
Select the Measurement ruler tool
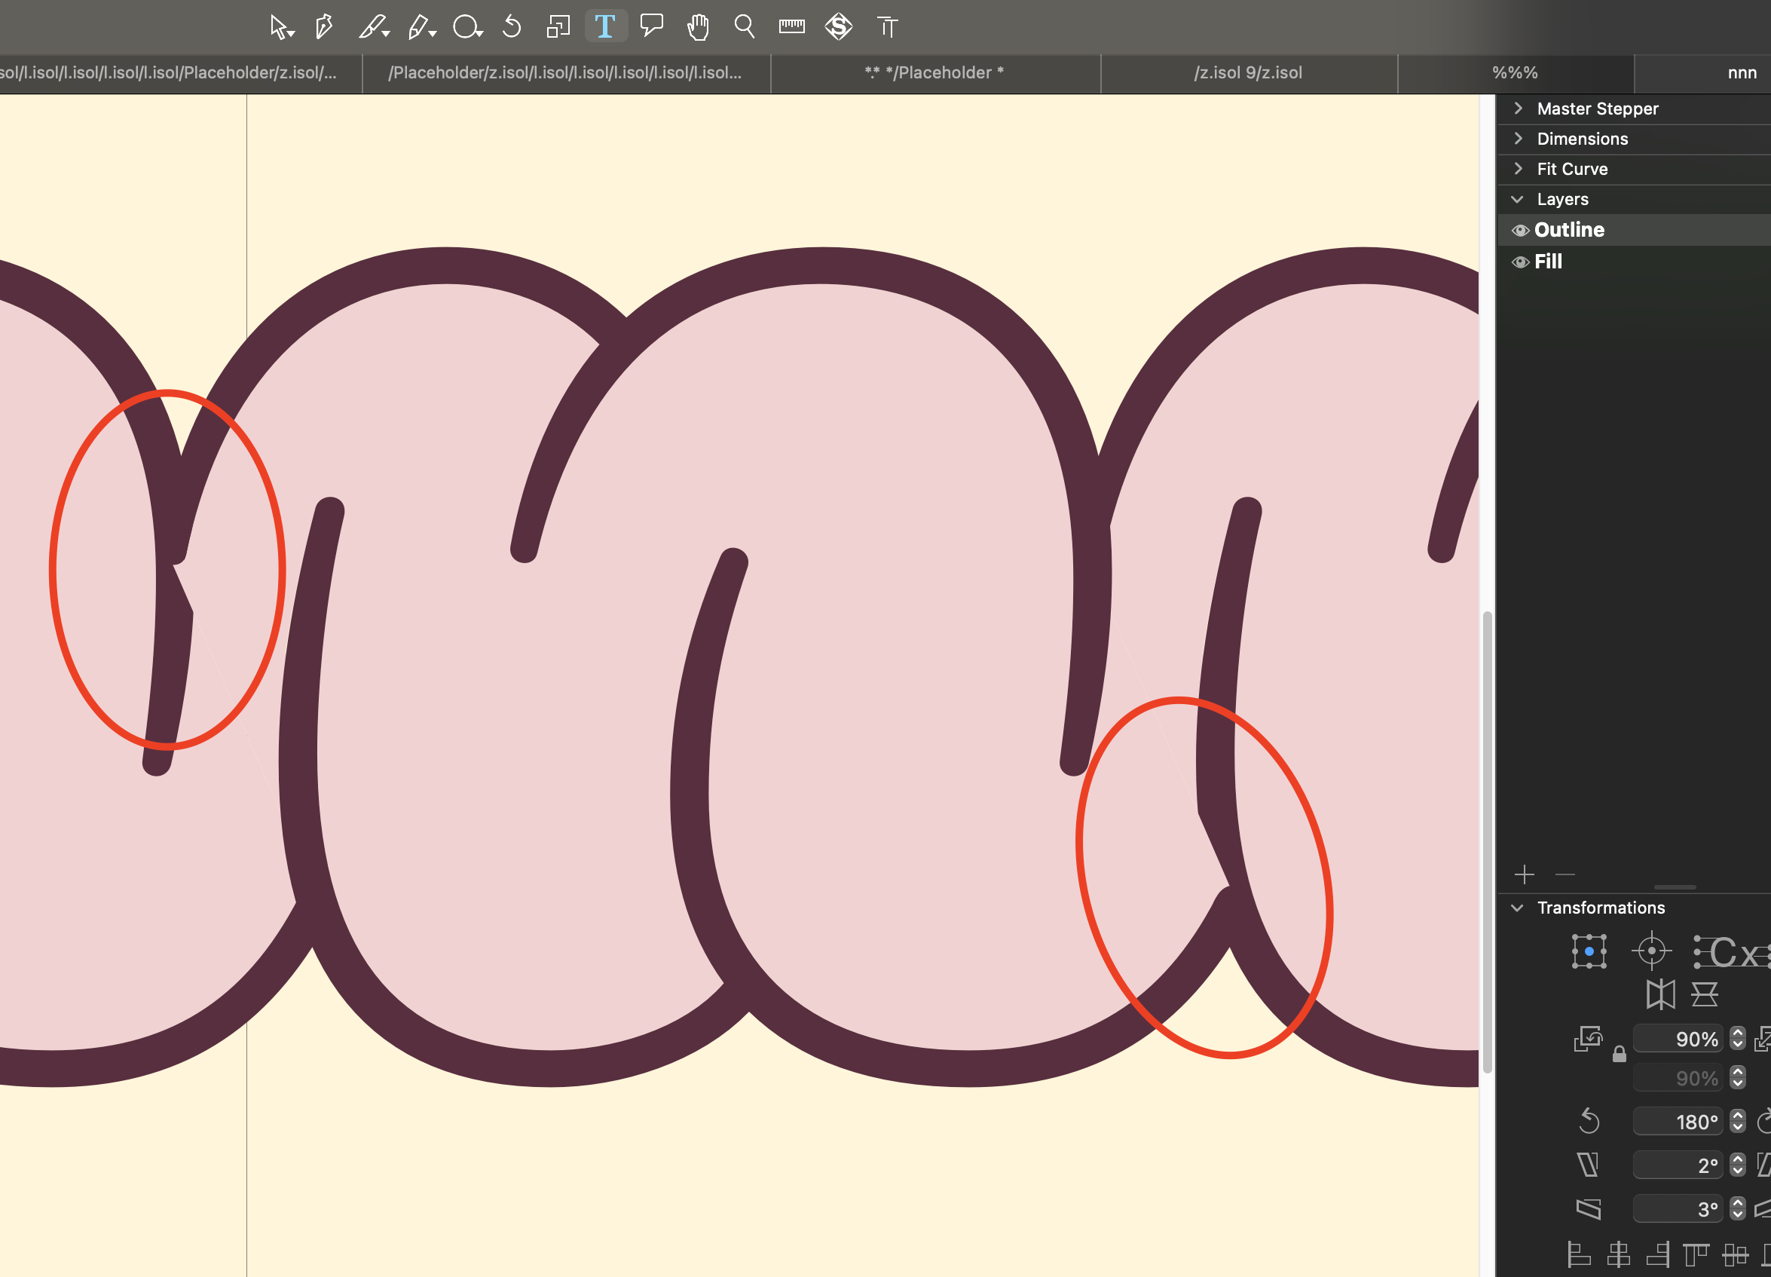791,26
